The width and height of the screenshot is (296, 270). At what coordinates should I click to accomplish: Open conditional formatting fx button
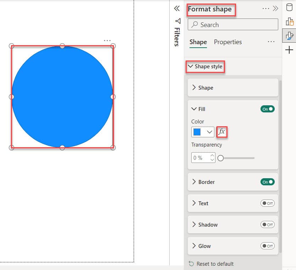tap(221, 132)
